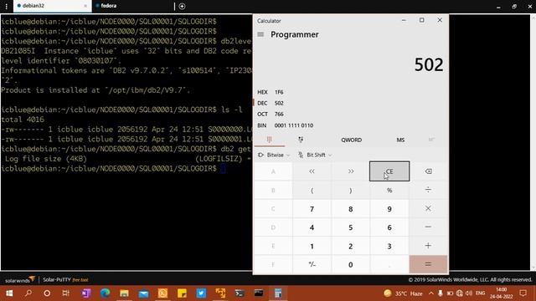Viewport: 536px width, 301px height.
Task: Select the full keypad view icon
Action: point(270,140)
